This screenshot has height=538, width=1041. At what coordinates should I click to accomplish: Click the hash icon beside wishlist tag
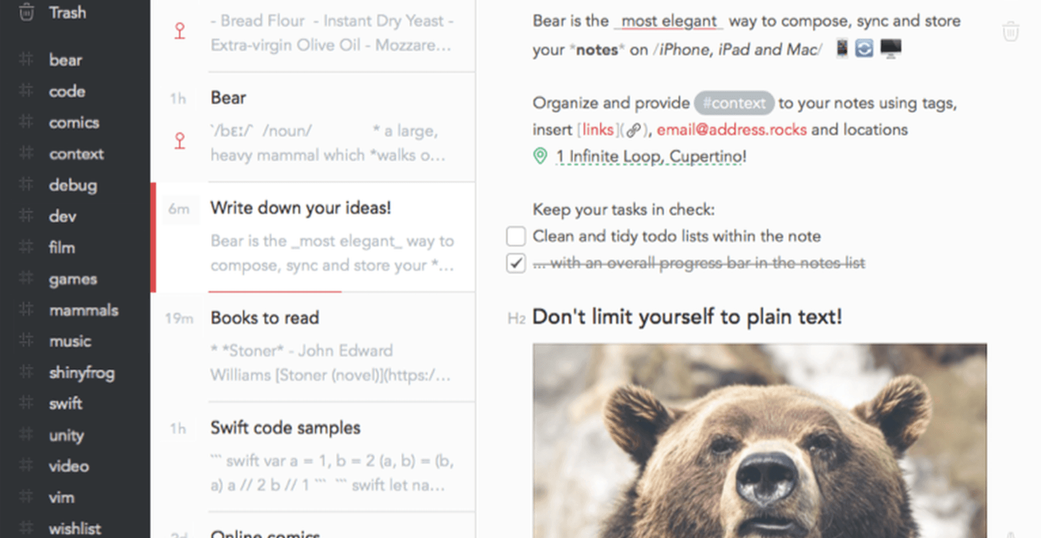point(26,528)
